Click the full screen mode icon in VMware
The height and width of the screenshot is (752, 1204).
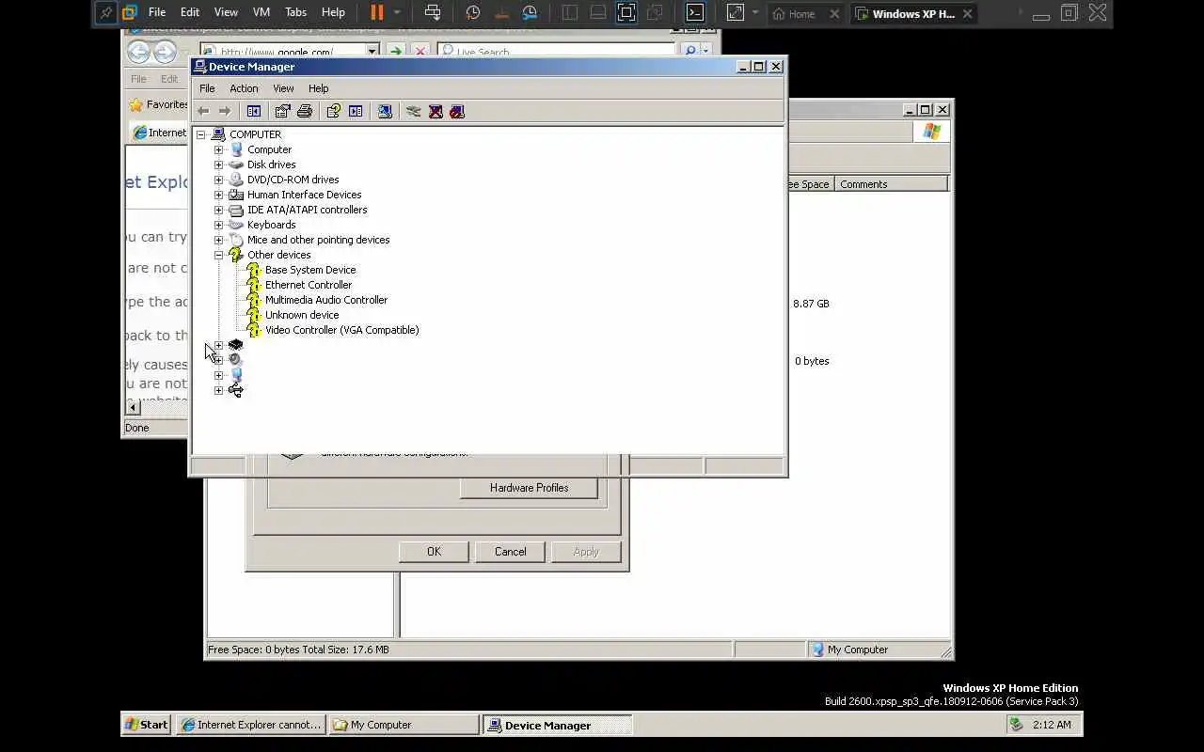626,12
